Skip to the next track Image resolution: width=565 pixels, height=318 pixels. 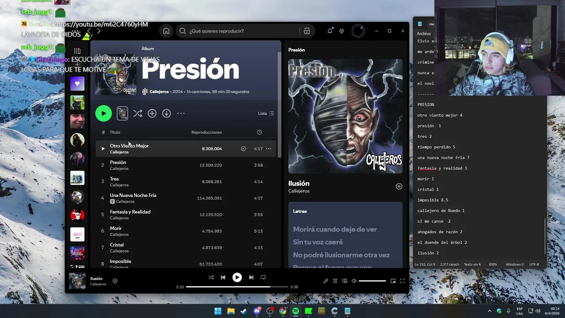(251, 277)
